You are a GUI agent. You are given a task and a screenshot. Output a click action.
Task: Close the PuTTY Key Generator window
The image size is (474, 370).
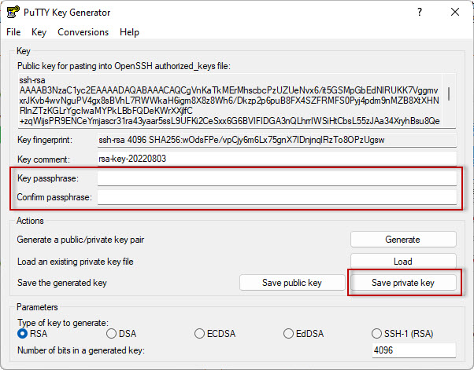pyautogui.click(x=454, y=13)
